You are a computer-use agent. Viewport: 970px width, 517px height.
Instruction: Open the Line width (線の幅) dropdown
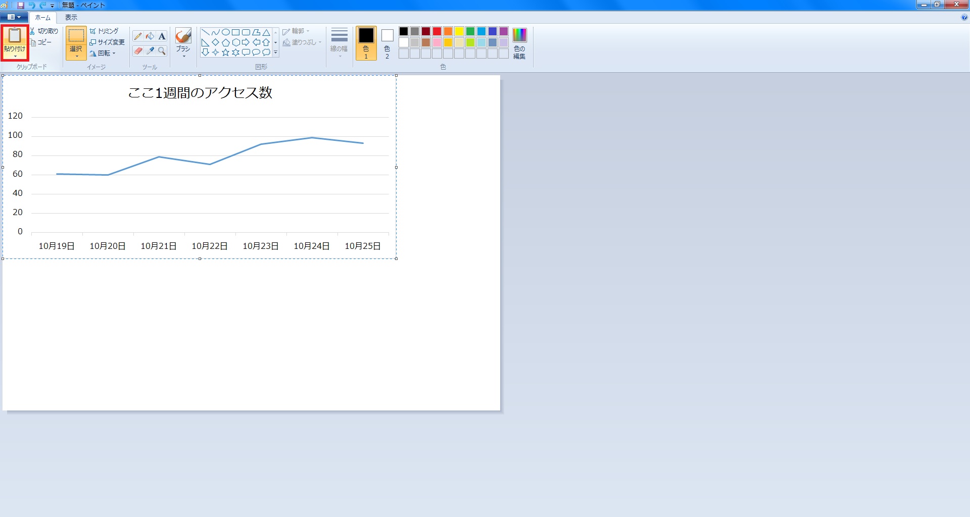pos(339,43)
